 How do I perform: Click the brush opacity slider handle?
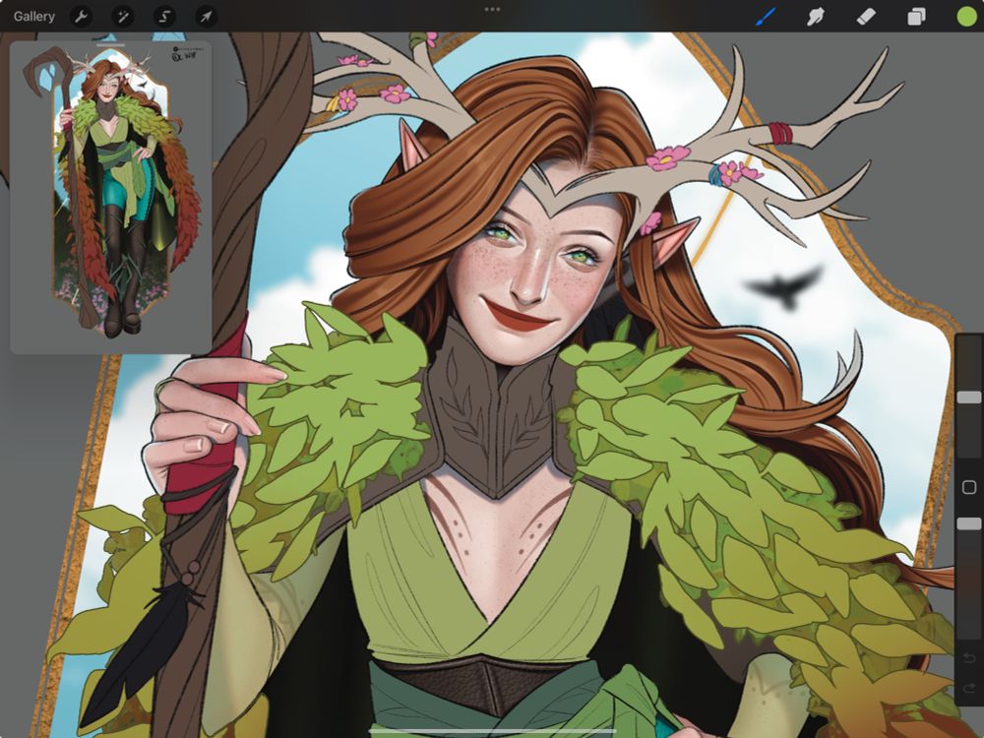(x=968, y=524)
